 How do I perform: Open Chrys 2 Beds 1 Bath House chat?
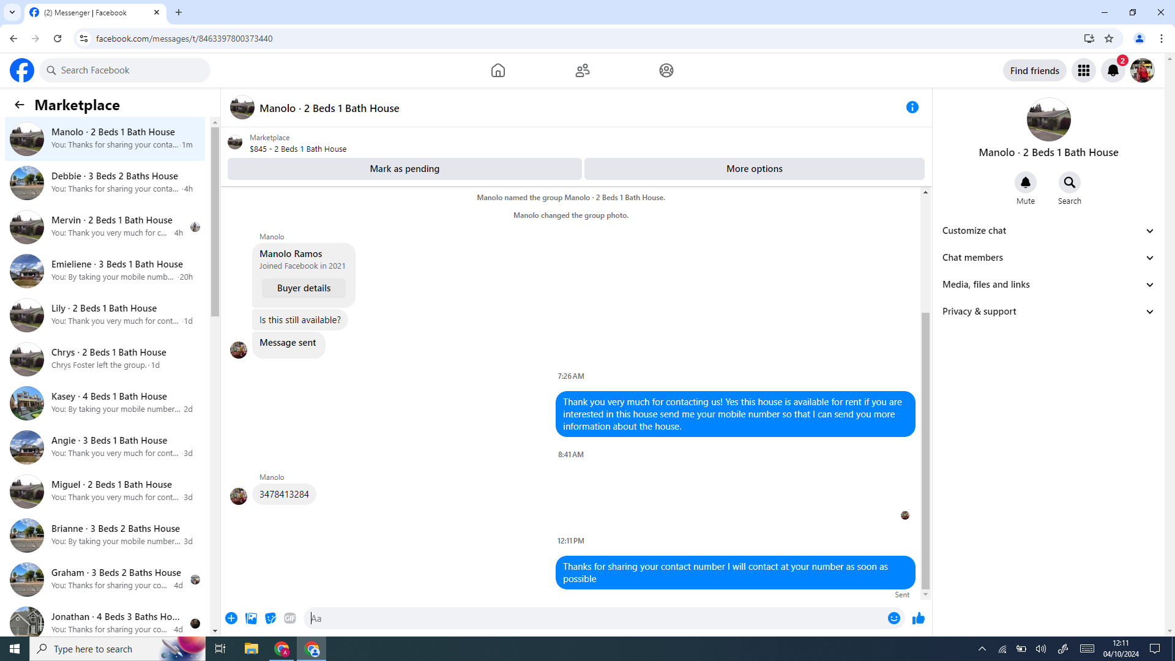click(105, 359)
